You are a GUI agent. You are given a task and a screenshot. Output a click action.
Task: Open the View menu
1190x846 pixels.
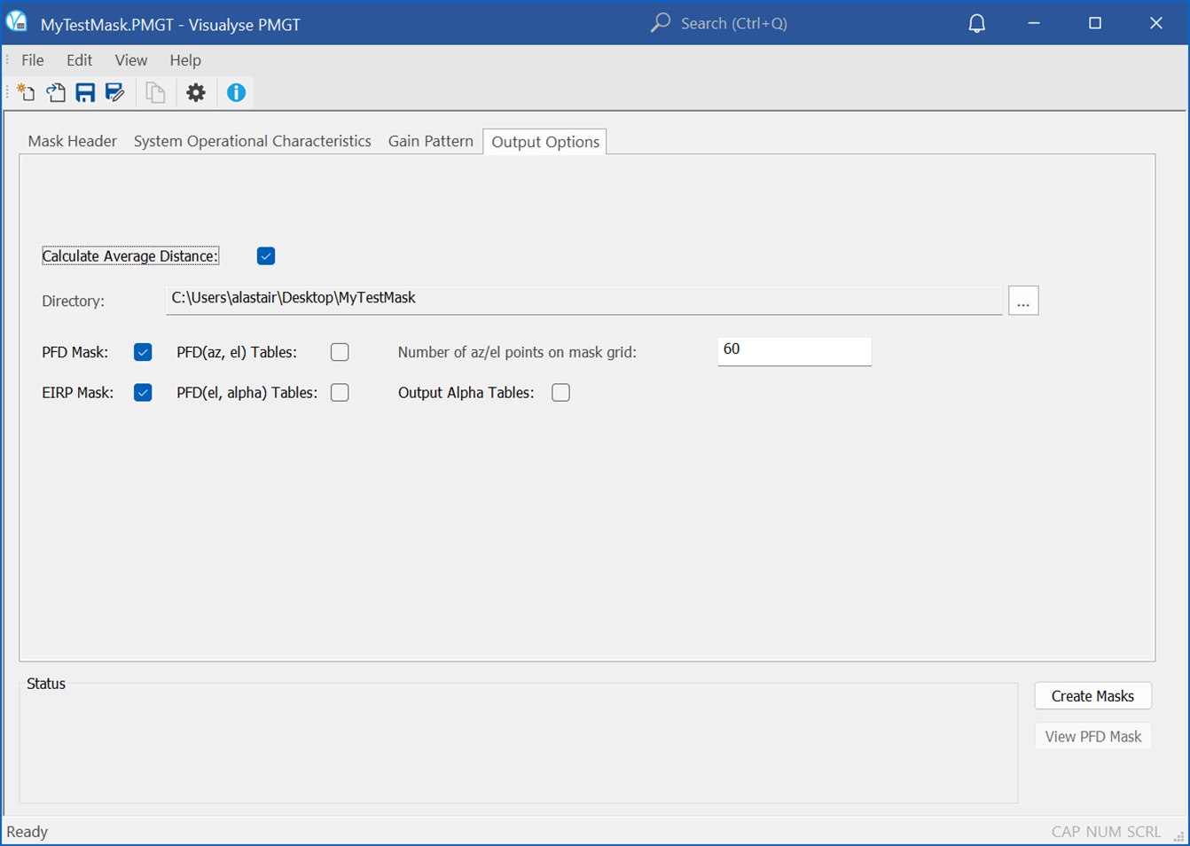[x=131, y=60]
